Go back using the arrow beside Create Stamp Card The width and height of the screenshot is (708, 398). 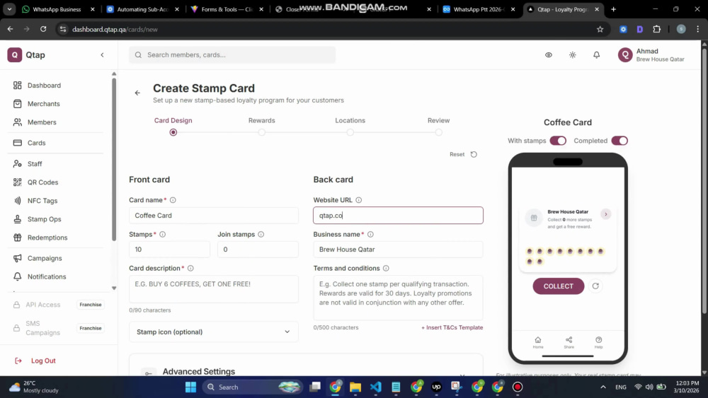coord(137,93)
